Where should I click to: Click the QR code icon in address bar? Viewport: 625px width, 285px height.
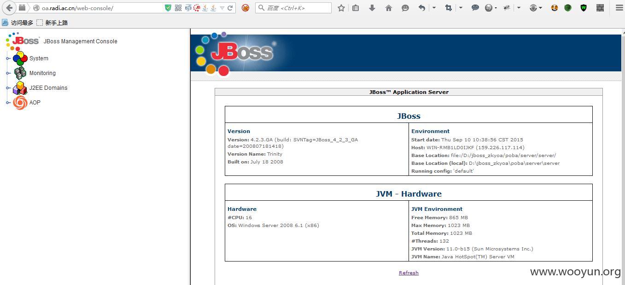178,8
